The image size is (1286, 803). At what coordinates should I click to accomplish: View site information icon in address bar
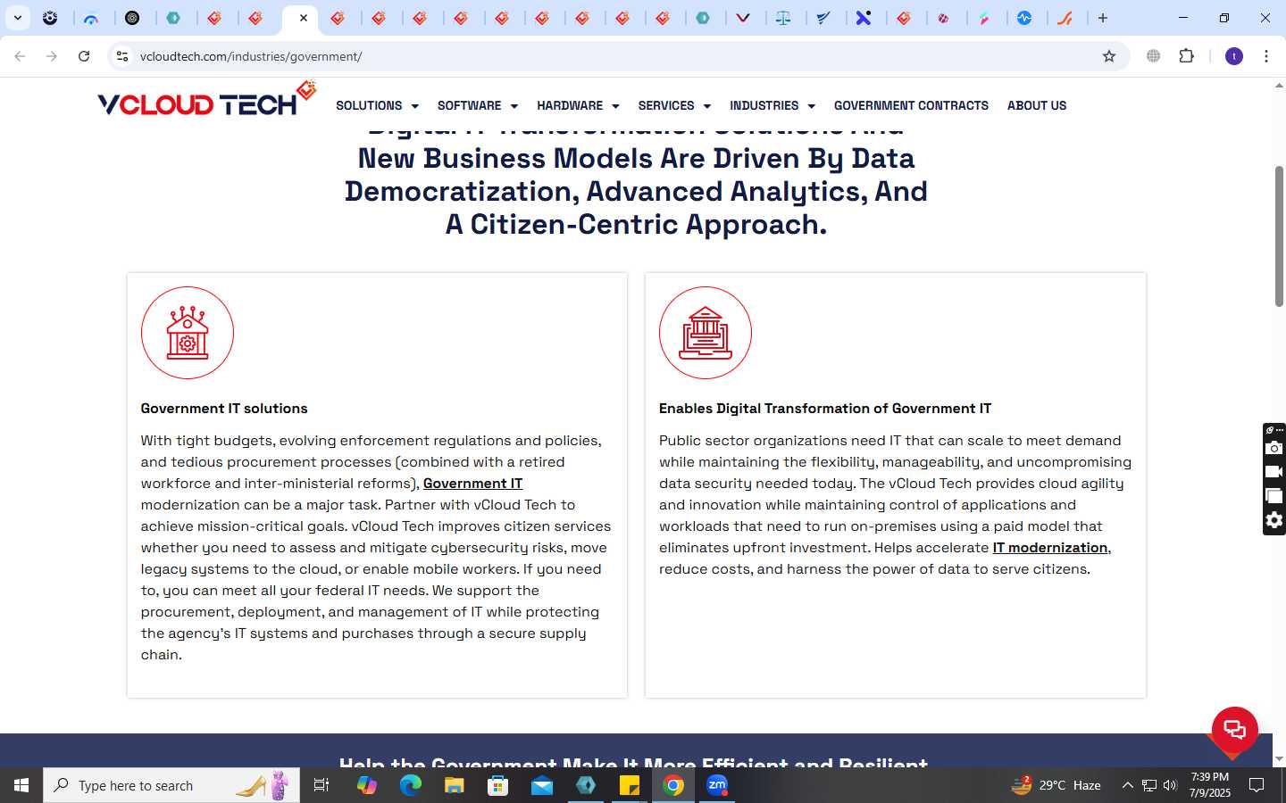tap(122, 56)
